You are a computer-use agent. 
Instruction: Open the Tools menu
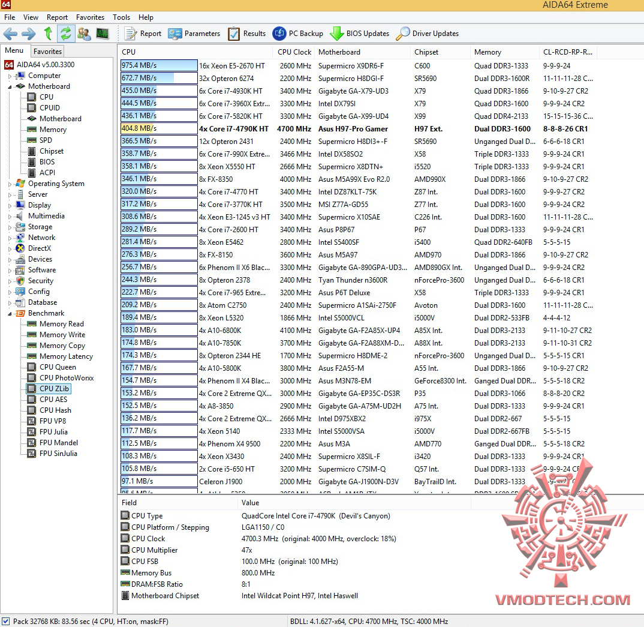tap(121, 17)
